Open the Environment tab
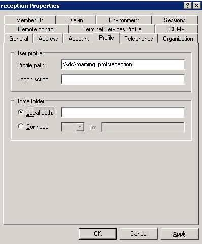 [x=124, y=20]
